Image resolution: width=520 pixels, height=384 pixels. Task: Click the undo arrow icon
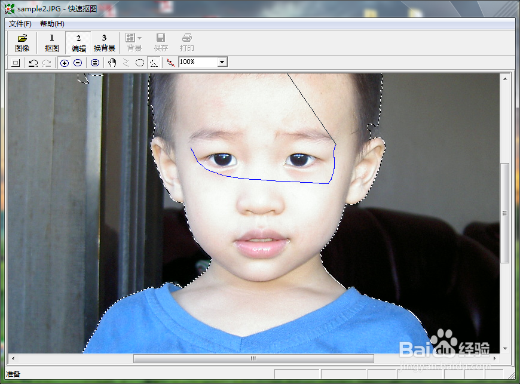click(33, 63)
